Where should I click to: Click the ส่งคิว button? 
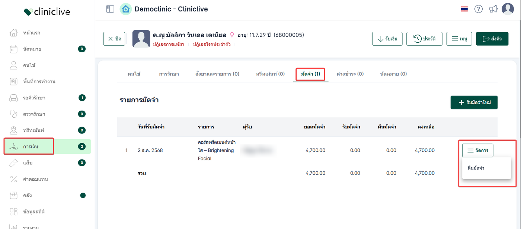tap(492, 39)
